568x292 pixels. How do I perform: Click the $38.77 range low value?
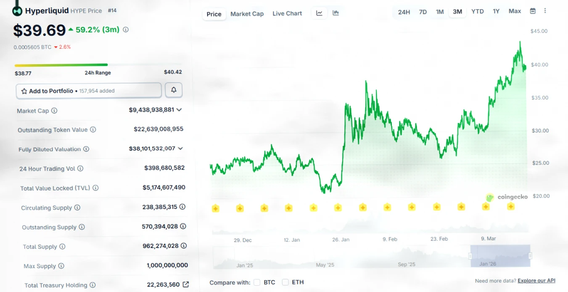point(23,73)
